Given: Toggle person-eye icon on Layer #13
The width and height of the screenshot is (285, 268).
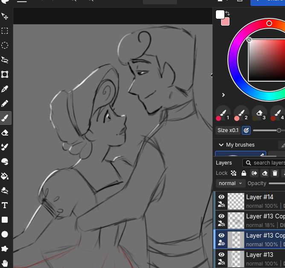Looking at the screenshot, I should click(221, 262).
